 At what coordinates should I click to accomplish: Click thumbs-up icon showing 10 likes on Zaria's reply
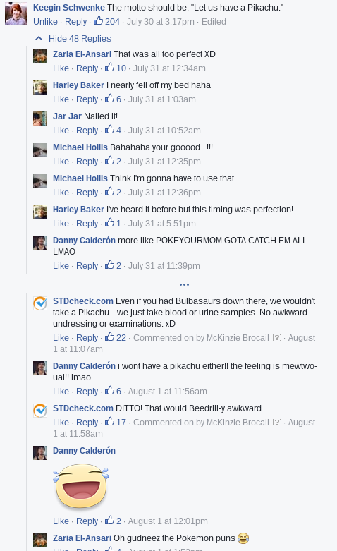coord(110,68)
